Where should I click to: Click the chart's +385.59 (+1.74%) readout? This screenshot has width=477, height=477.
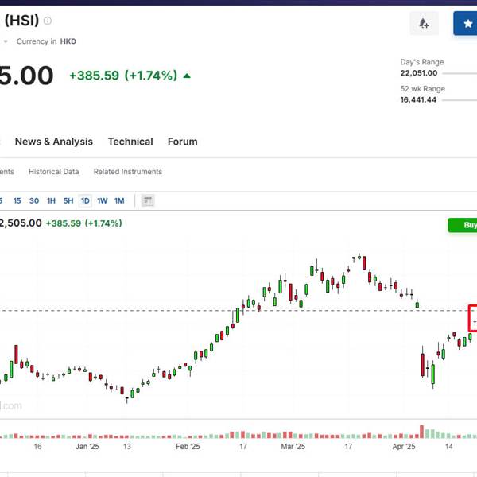[84, 223]
